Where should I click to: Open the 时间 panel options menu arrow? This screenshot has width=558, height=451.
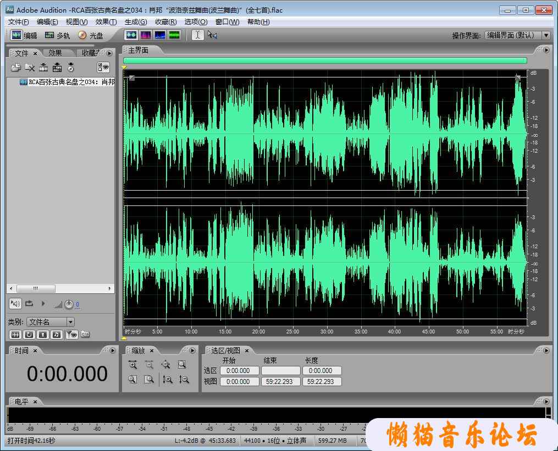tap(113, 350)
